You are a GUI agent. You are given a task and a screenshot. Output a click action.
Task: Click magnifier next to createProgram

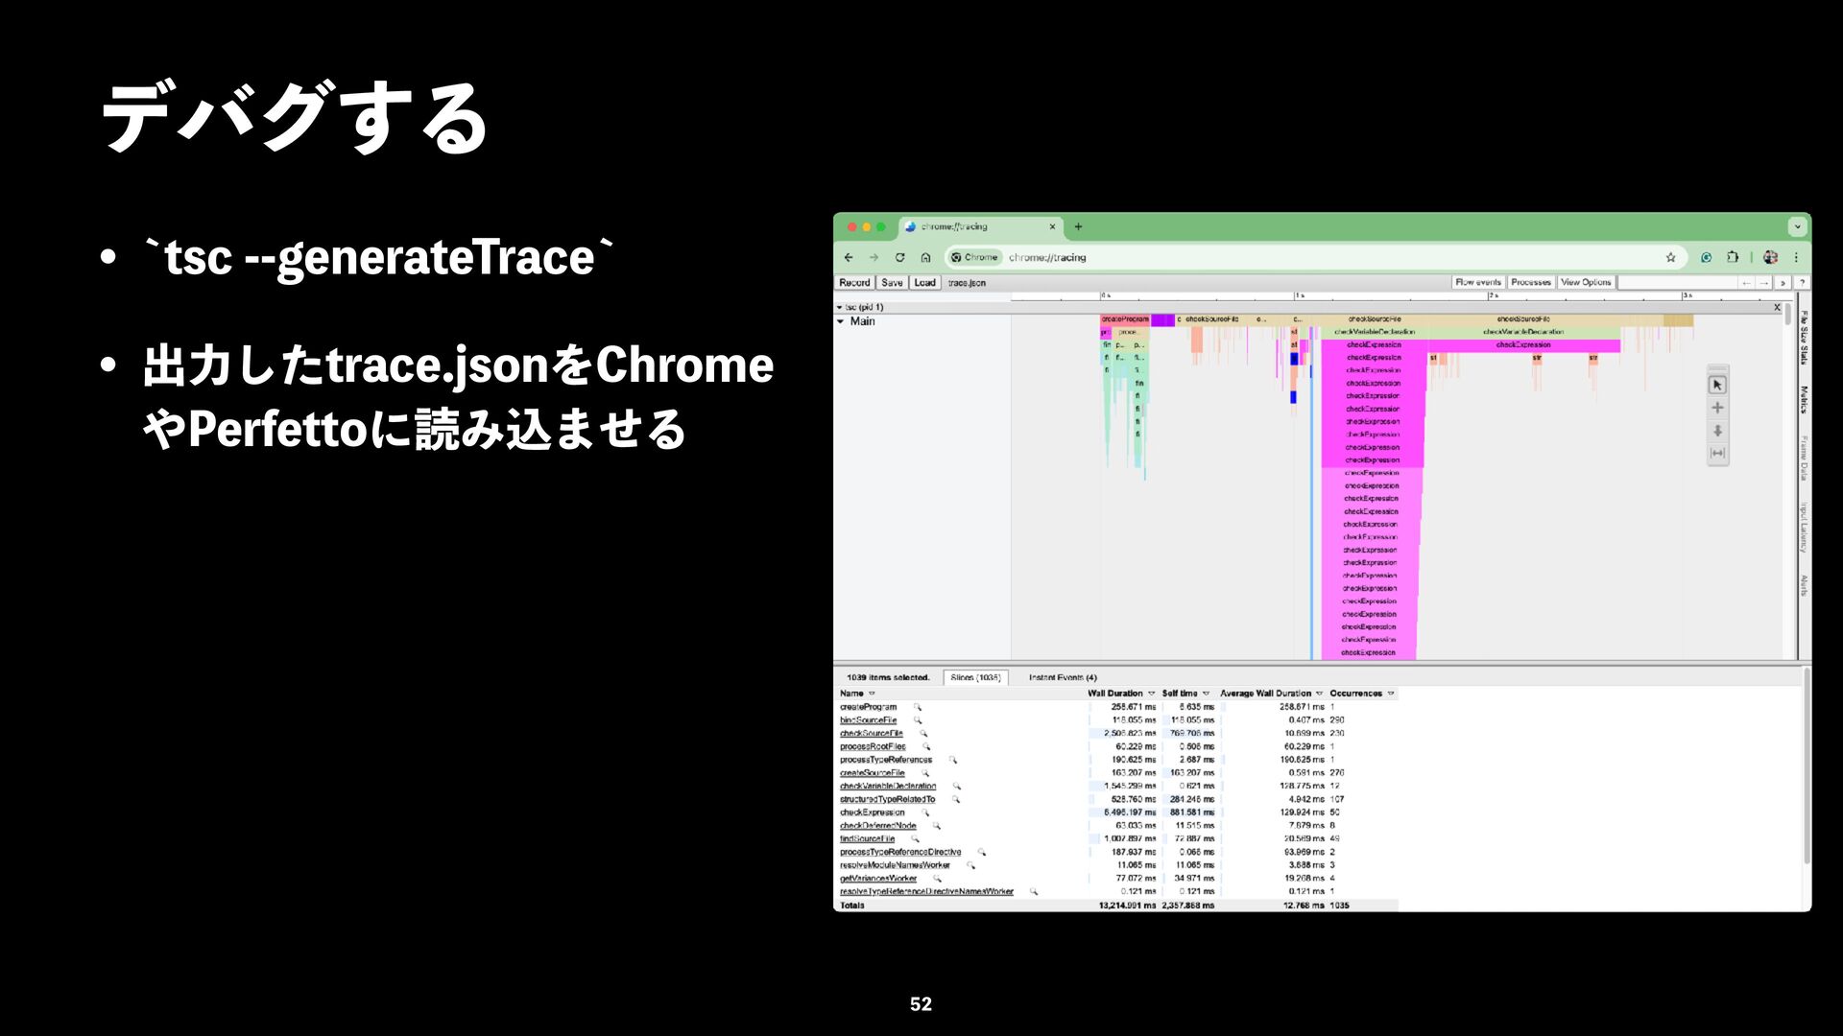click(x=917, y=707)
